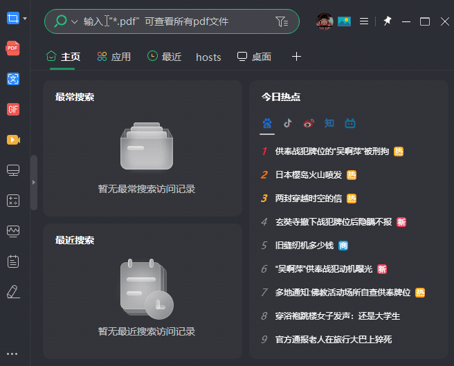Open hot topic 旧缝纫机多少钱
Image resolution: width=454 pixels, height=366 pixels.
[x=305, y=245]
